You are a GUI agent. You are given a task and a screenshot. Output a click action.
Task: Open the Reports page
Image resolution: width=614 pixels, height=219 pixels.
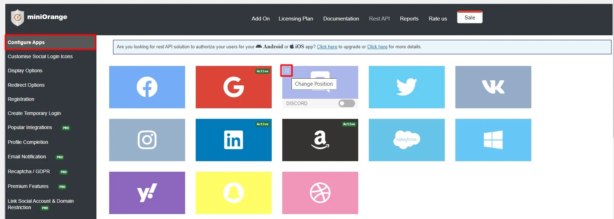tap(409, 19)
